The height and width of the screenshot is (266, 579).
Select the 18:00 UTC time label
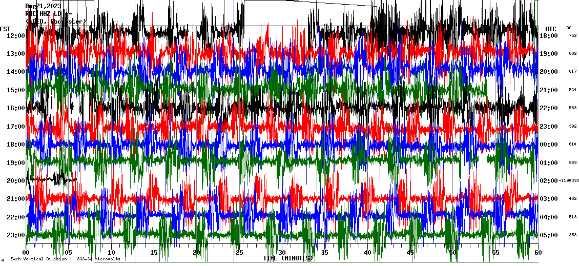coord(549,35)
